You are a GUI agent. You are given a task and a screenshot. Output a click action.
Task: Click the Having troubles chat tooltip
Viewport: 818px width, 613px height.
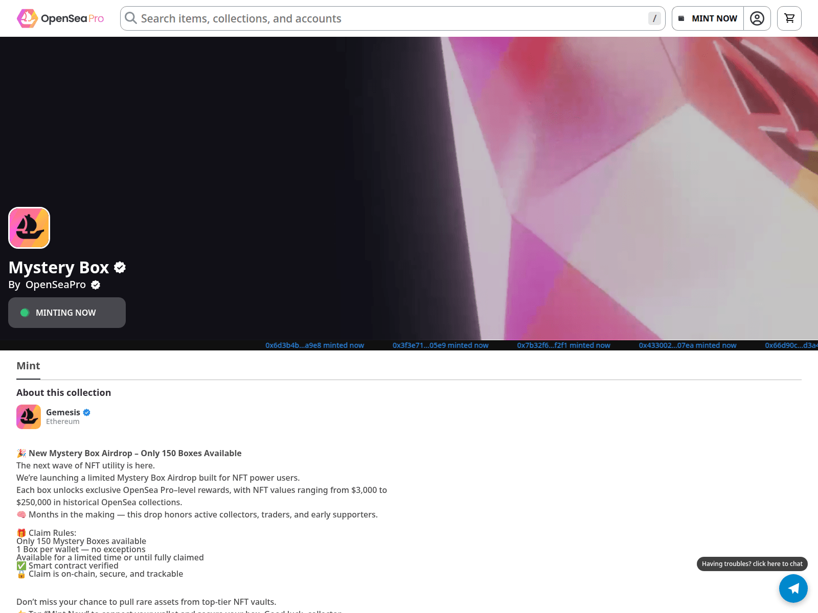pos(752,564)
